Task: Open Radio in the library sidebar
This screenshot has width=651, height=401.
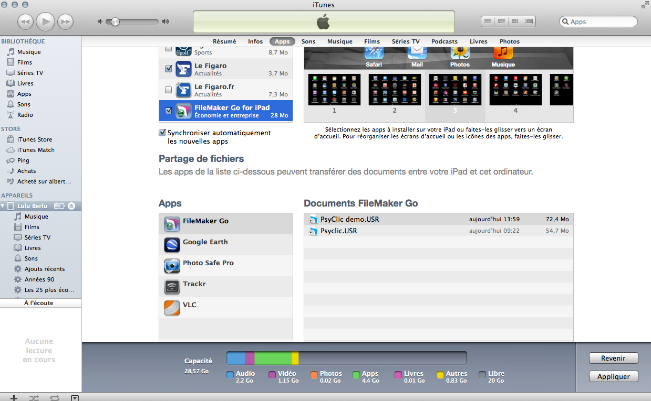Action: (25, 115)
